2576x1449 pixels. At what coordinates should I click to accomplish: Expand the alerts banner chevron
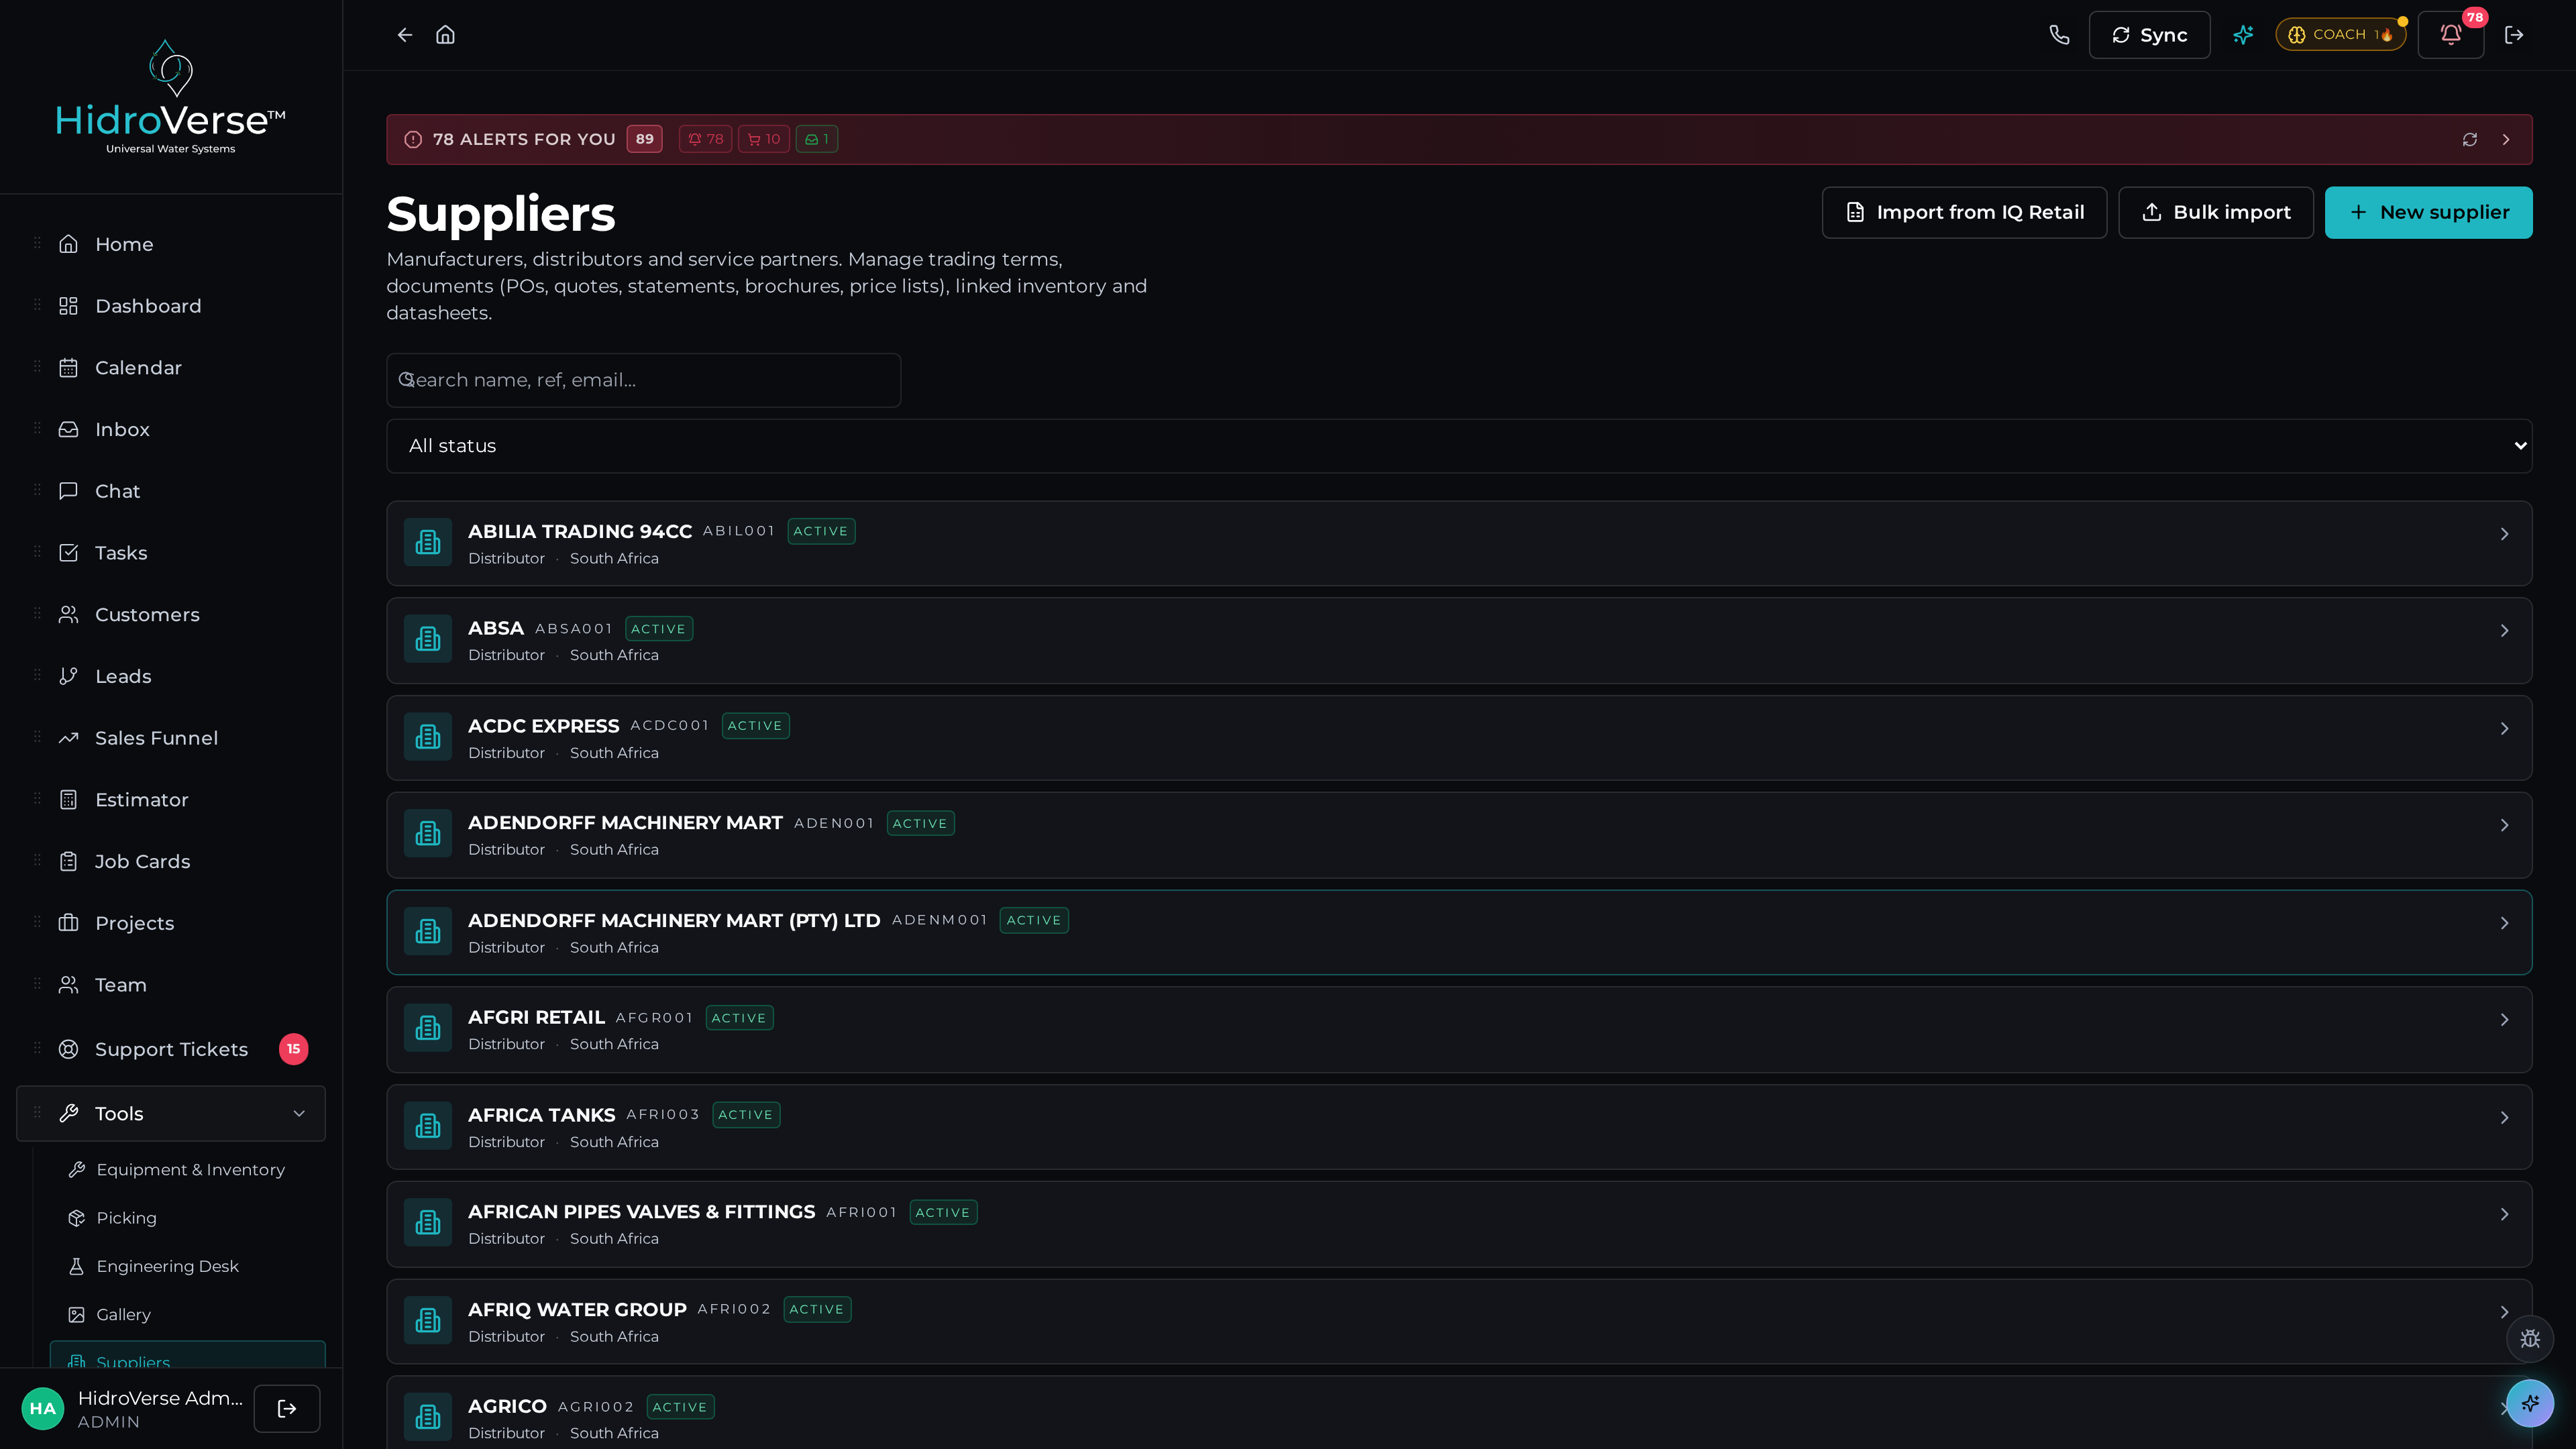[x=2506, y=139]
